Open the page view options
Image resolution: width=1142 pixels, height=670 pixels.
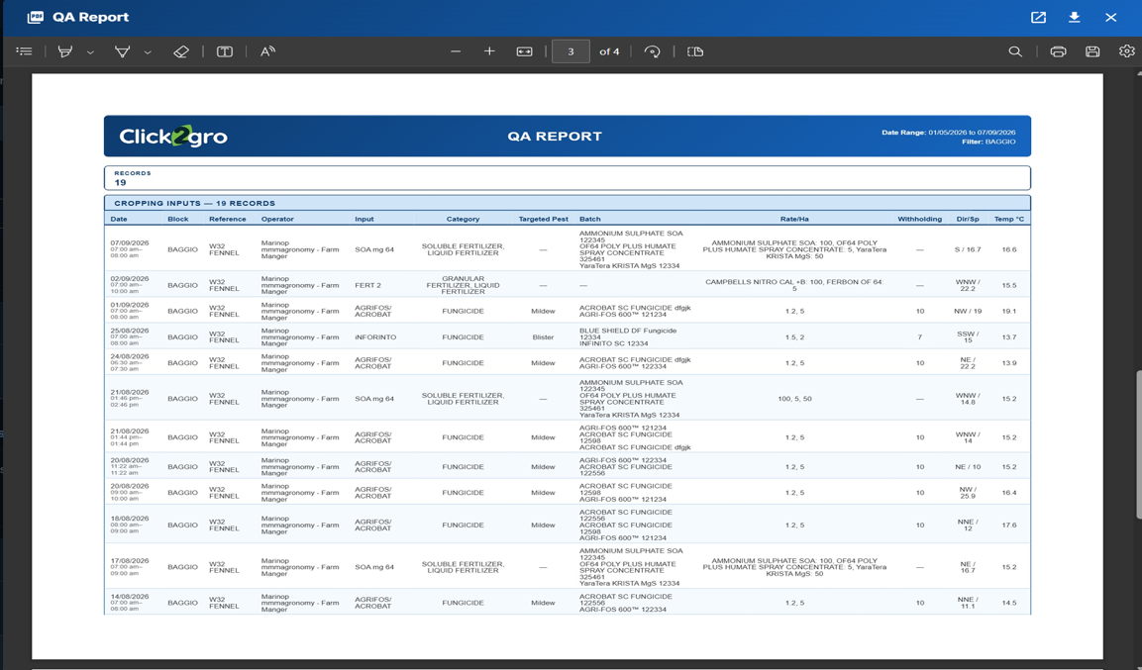695,51
